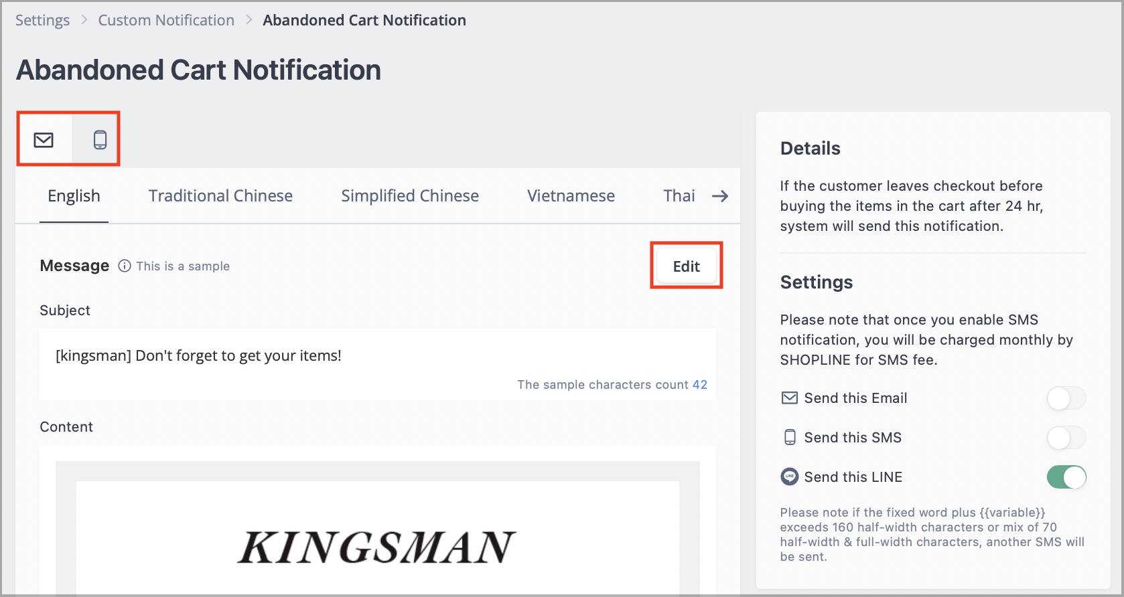Click the arrow to show more languages
This screenshot has width=1124, height=597.
[x=720, y=196]
